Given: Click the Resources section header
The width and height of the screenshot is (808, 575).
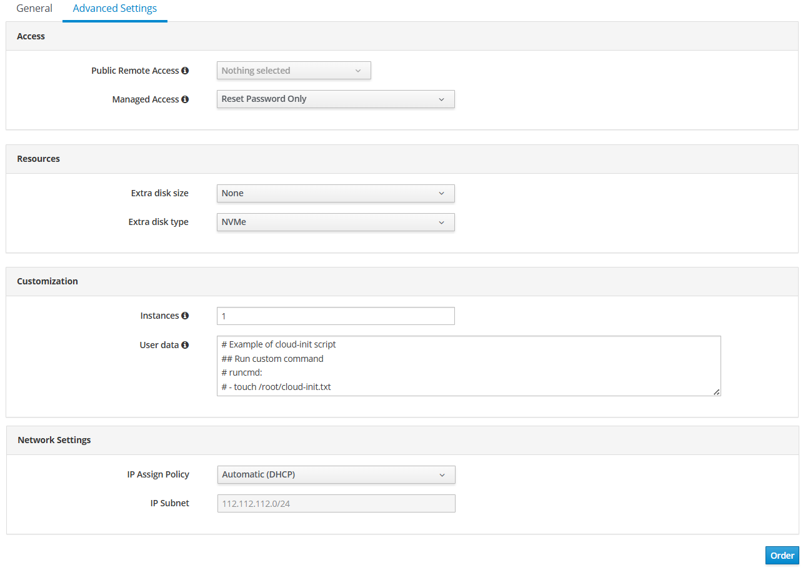Looking at the screenshot, I should tap(39, 159).
